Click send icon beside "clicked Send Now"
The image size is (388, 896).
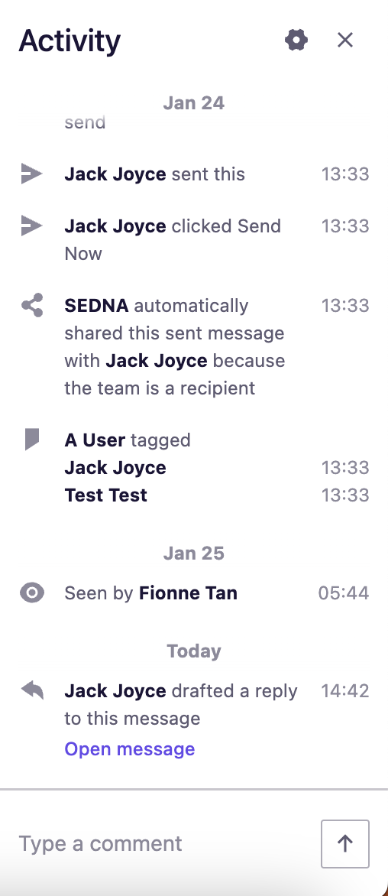pos(32,225)
